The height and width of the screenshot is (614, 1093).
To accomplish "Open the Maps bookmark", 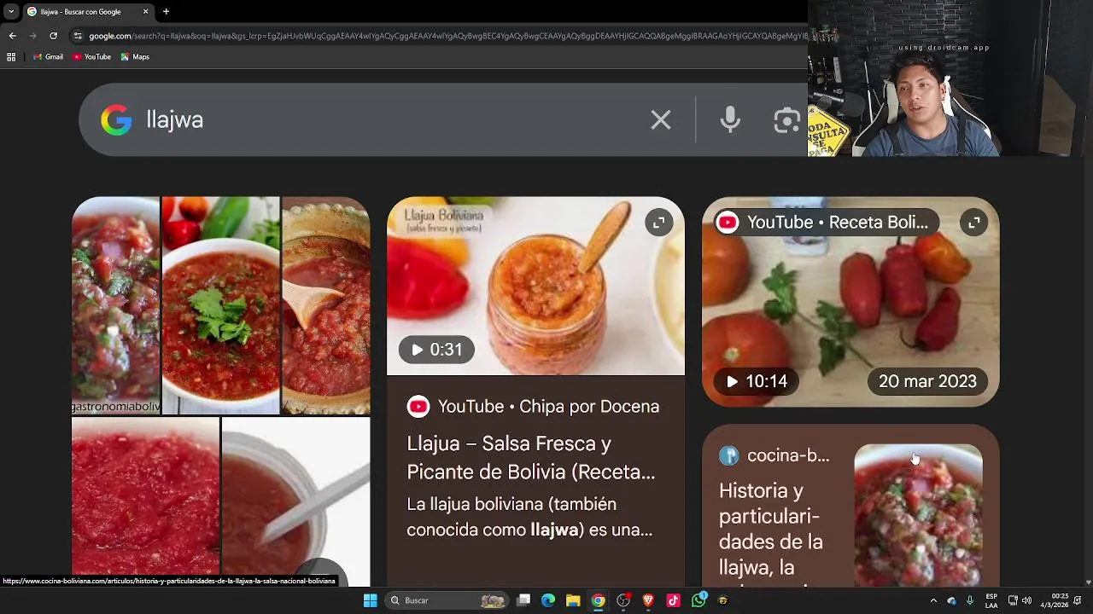I will point(135,57).
